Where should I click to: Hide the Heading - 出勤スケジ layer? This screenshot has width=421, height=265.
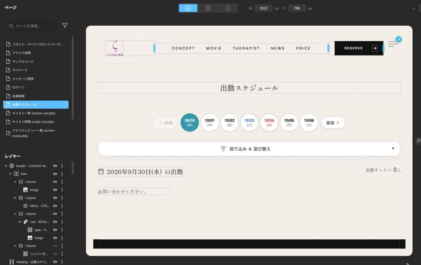click(x=55, y=262)
